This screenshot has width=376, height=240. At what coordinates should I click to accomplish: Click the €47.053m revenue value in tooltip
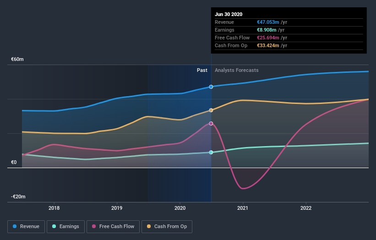pyautogui.click(x=268, y=22)
